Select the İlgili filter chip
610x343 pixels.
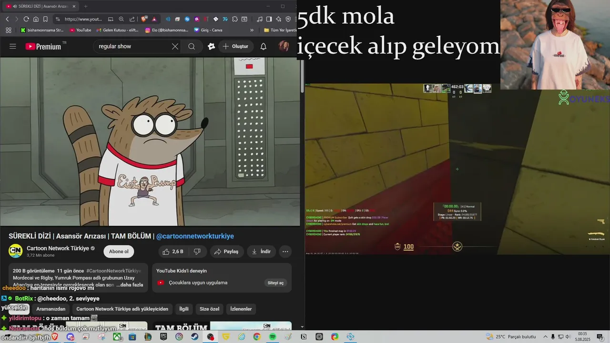pyautogui.click(x=183, y=309)
